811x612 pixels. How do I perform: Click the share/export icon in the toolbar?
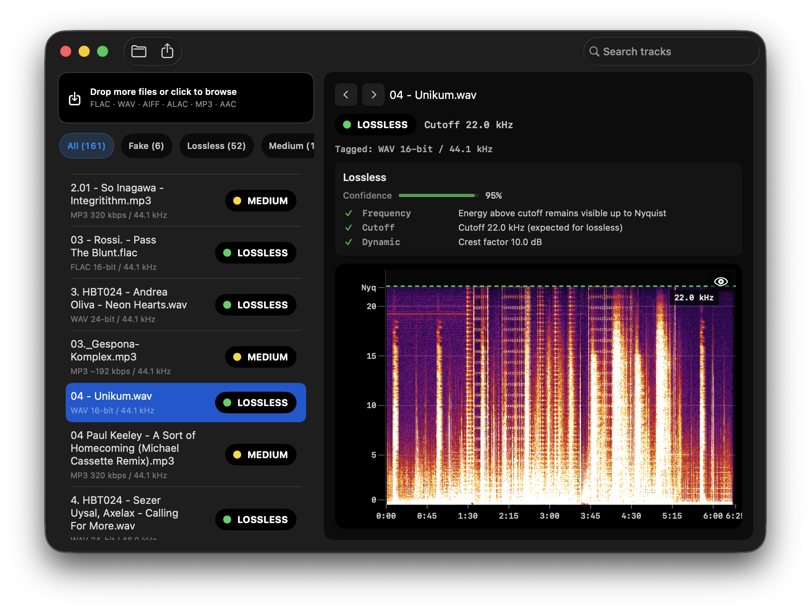167,51
